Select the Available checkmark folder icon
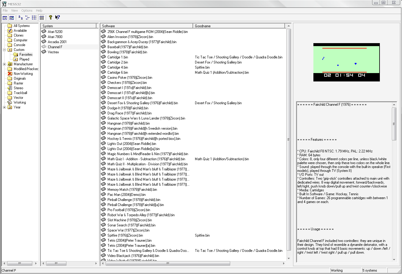Viewport: 402px width, 274px height. coord(10,31)
